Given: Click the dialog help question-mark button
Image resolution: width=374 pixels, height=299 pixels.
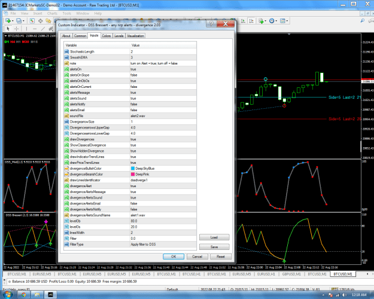Looking at the screenshot, I should 211,23.
